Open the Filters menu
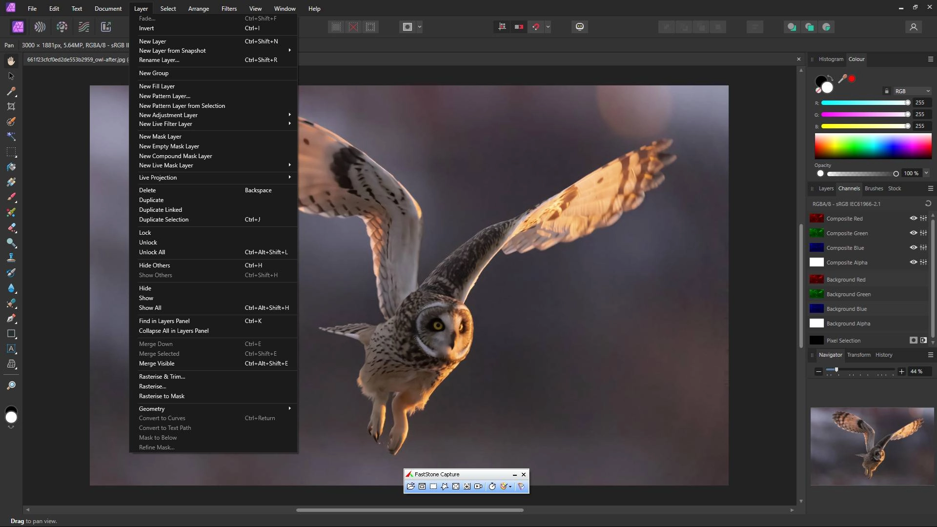This screenshot has height=527, width=937. pyautogui.click(x=229, y=9)
